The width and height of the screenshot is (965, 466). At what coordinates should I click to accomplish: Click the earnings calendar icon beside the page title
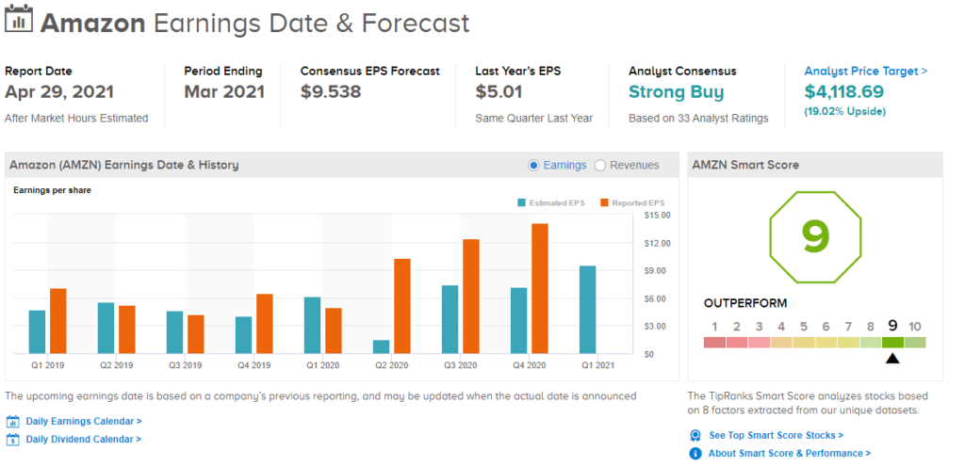(18, 22)
